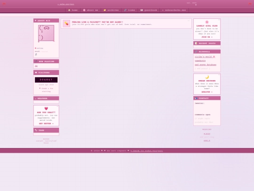Click the folder icon beside archives

click(x=105, y=10)
